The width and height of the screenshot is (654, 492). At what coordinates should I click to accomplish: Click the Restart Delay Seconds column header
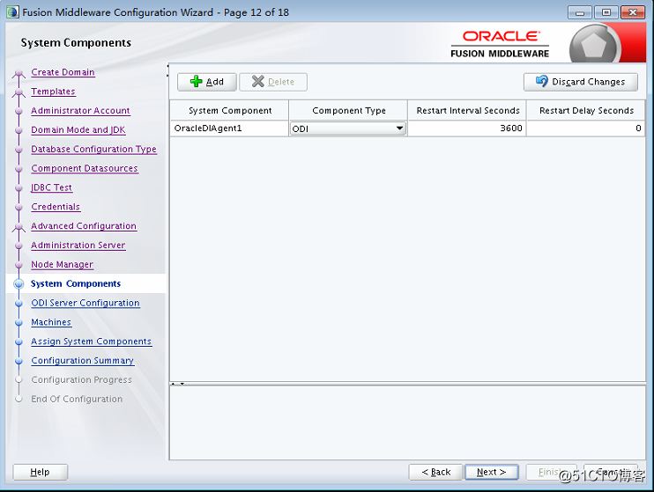point(586,110)
